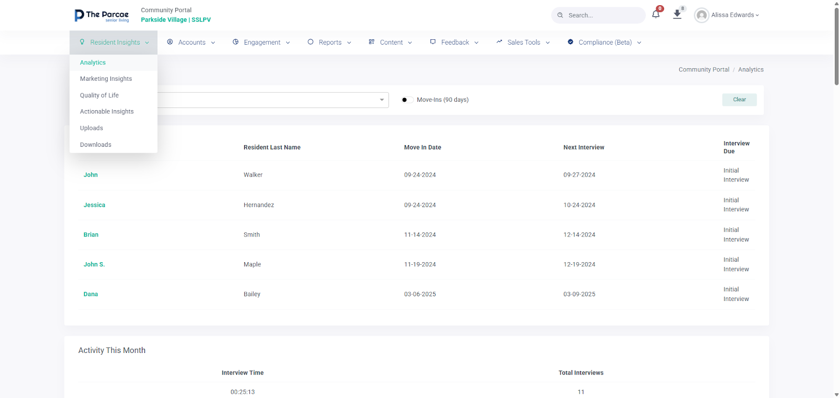Choose Quality of Life menu item

click(99, 95)
